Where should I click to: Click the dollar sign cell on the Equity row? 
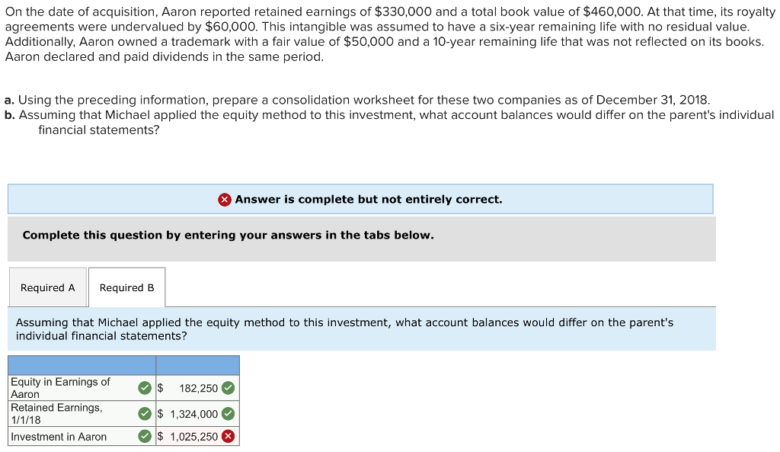161,387
